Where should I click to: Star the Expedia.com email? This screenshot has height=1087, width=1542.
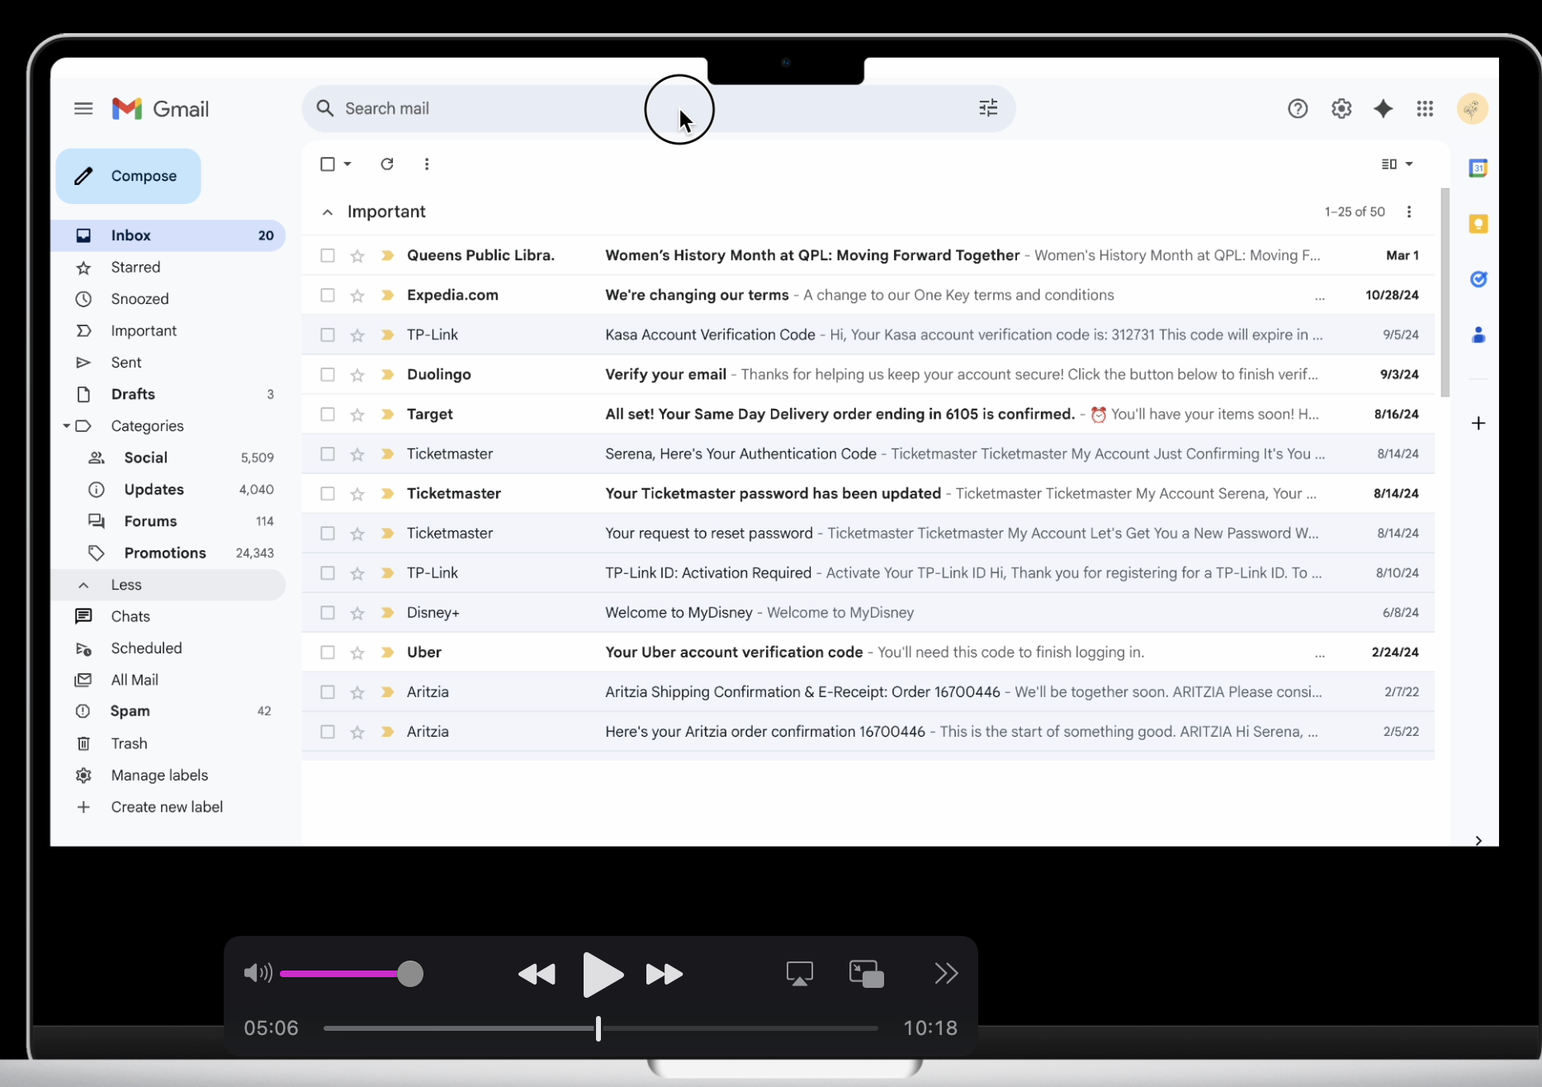[x=357, y=295]
